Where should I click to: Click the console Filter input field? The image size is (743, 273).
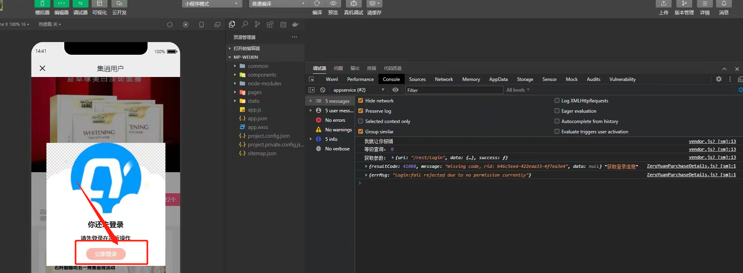(x=454, y=90)
